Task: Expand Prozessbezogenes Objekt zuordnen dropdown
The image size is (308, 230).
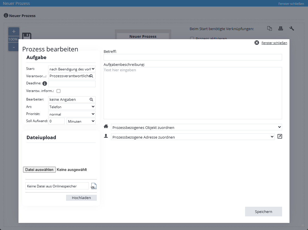Action: coord(196,127)
